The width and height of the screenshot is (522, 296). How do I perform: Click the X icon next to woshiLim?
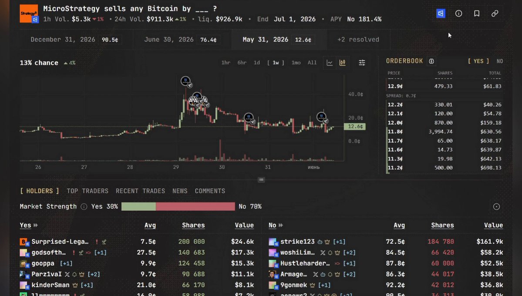tap(323, 253)
